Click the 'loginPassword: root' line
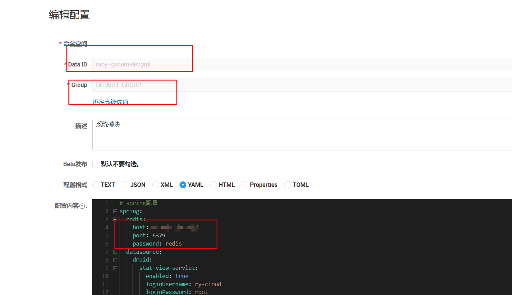Viewport: 512px width, 295px height. [x=177, y=292]
